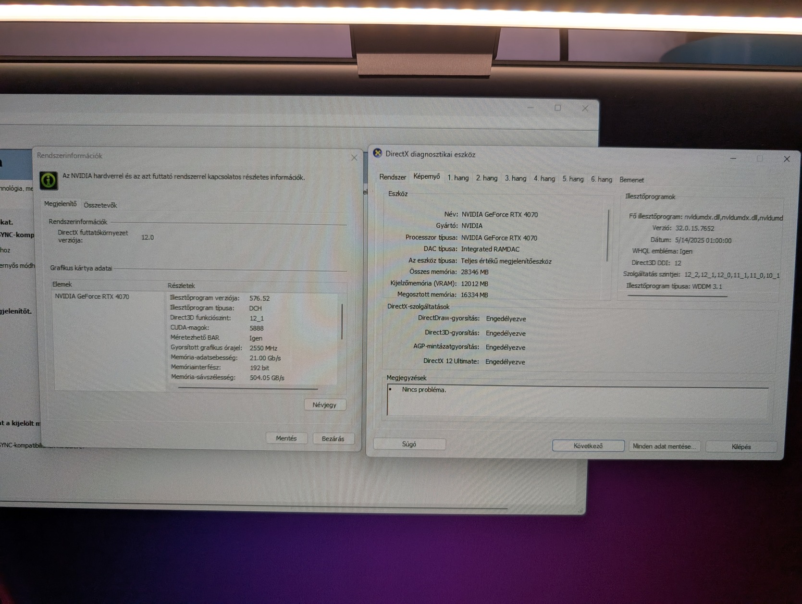Image resolution: width=802 pixels, height=604 pixels.
Task: Click the Direct3D DDI value 12
Action: click(x=678, y=263)
